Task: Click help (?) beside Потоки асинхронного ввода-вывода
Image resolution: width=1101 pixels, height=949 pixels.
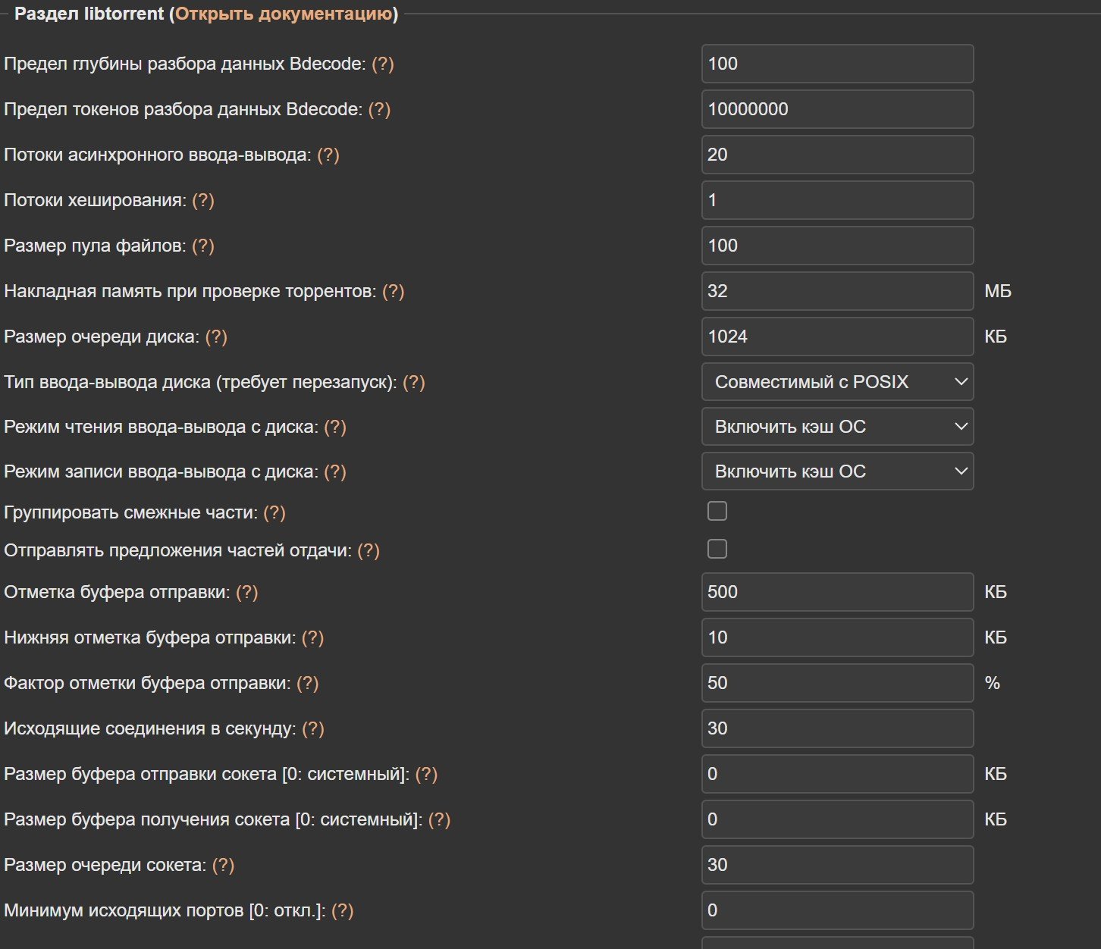Action: (x=328, y=155)
